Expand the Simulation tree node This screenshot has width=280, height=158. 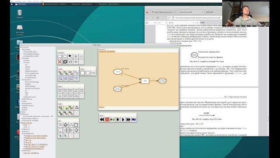coord(22,104)
